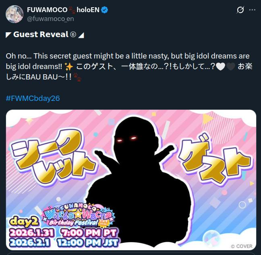
Task: Click the golden ゲスト text on banner
Action: point(214,159)
